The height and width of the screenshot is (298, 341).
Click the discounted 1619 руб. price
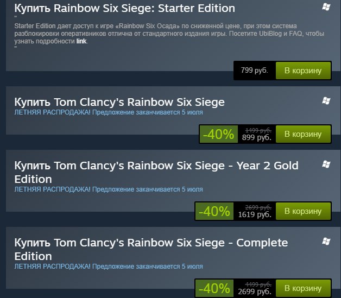(x=255, y=214)
